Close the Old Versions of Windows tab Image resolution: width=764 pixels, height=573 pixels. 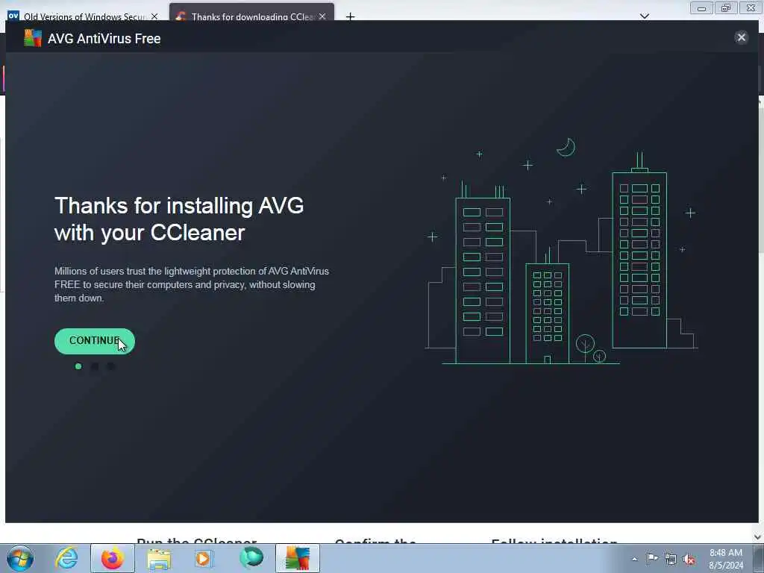154,16
